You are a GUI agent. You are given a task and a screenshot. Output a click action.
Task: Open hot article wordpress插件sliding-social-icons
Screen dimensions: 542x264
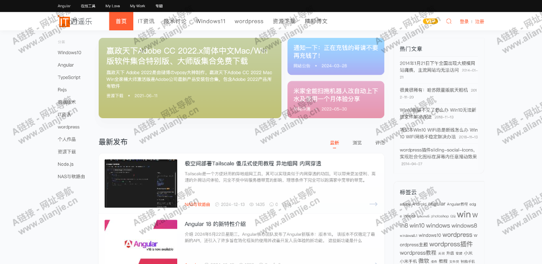[x=438, y=153]
